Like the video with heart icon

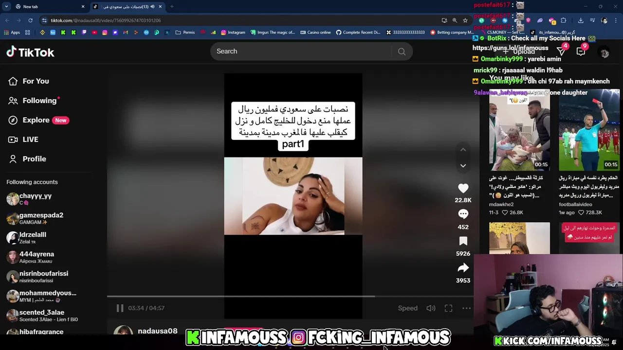point(463,188)
